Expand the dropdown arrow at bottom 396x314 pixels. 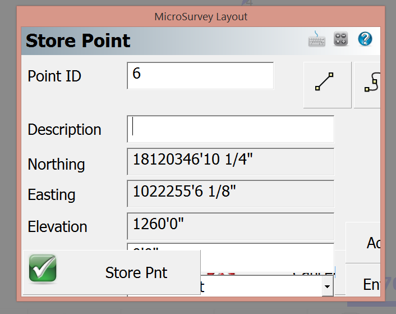pyautogui.click(x=326, y=288)
